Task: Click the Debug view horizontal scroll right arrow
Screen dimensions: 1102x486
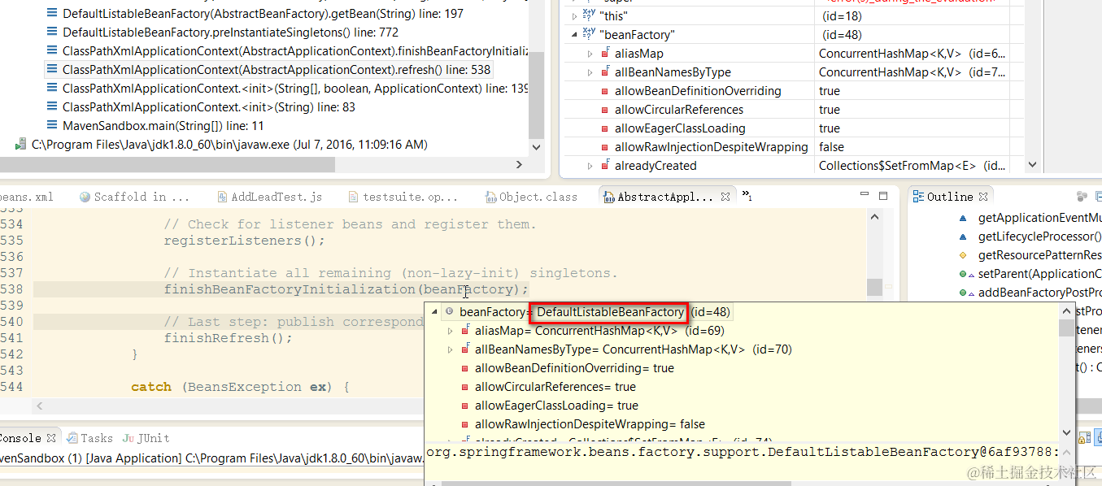Action: 519,165
